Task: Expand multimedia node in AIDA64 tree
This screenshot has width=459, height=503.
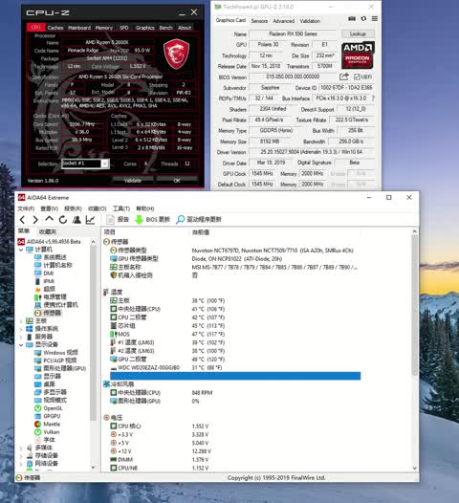Action: pyautogui.click(x=21, y=448)
